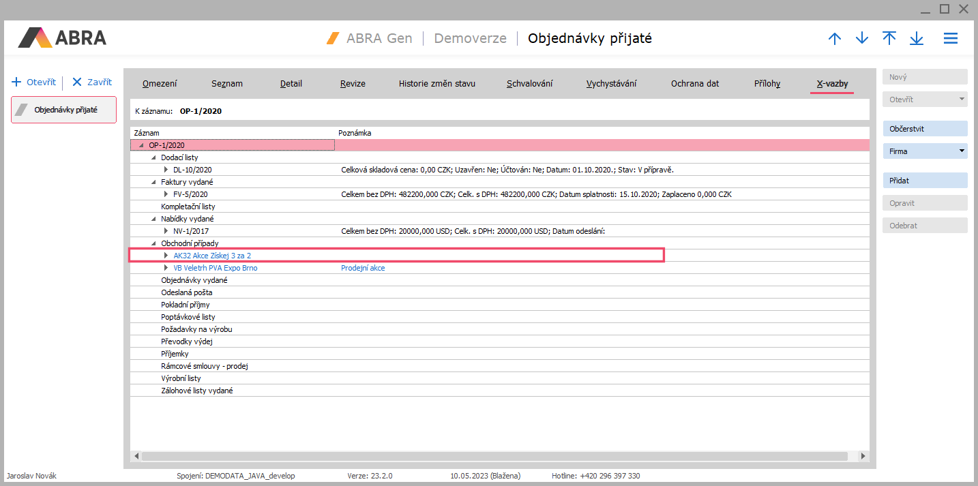Expand the DL-10/2020 tree node
The width and height of the screenshot is (978, 486).
(166, 170)
